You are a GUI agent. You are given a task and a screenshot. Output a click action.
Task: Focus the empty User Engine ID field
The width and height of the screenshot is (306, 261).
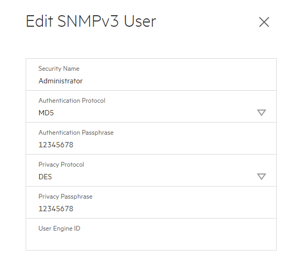point(151,234)
